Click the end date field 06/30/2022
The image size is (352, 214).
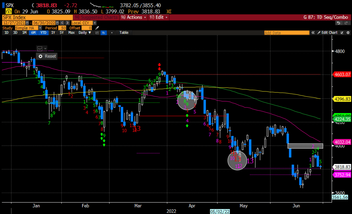click(x=44, y=23)
